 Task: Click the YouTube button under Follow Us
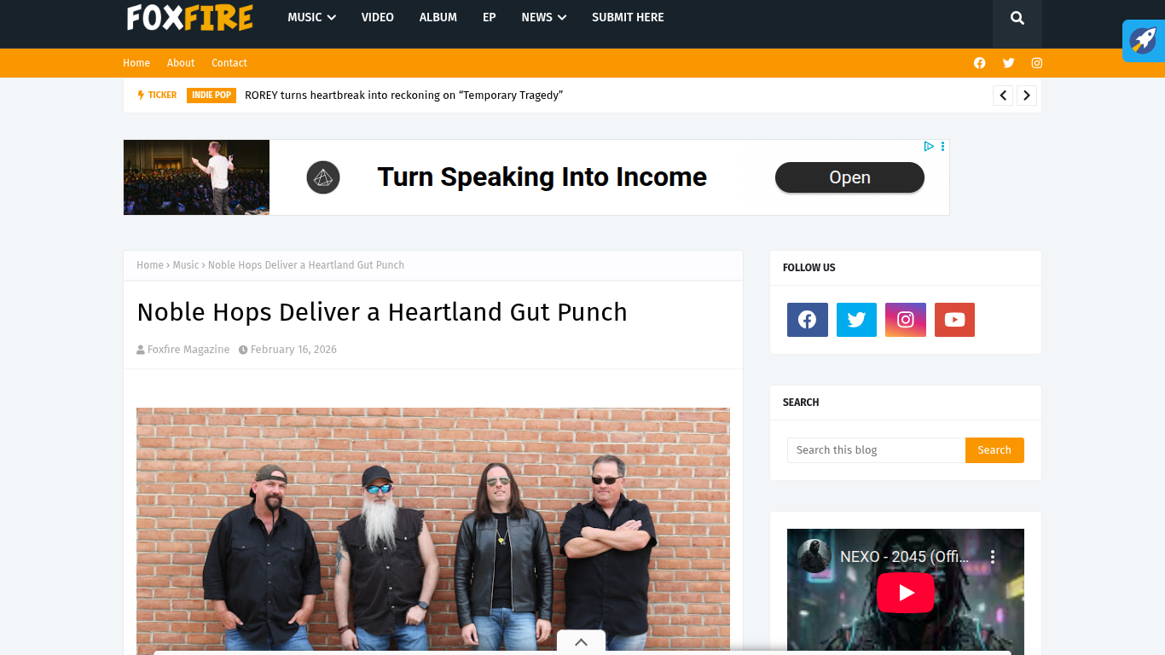954,320
